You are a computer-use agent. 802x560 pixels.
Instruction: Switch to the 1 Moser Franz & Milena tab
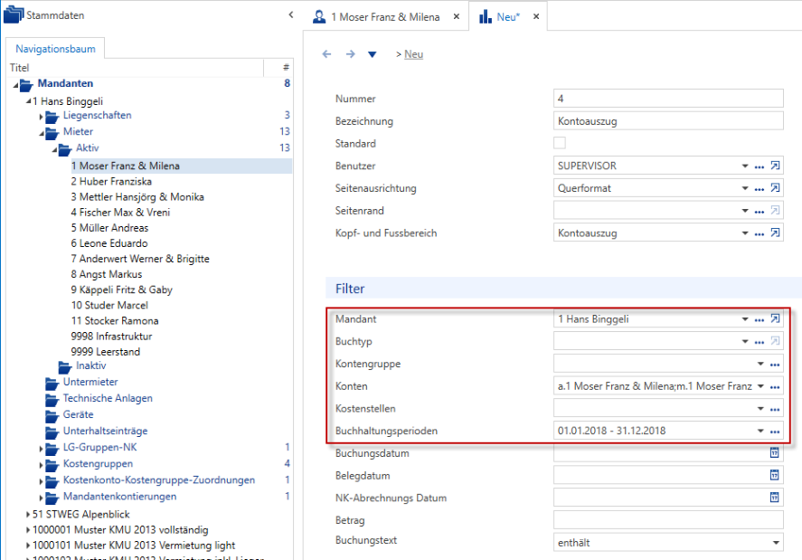(385, 17)
